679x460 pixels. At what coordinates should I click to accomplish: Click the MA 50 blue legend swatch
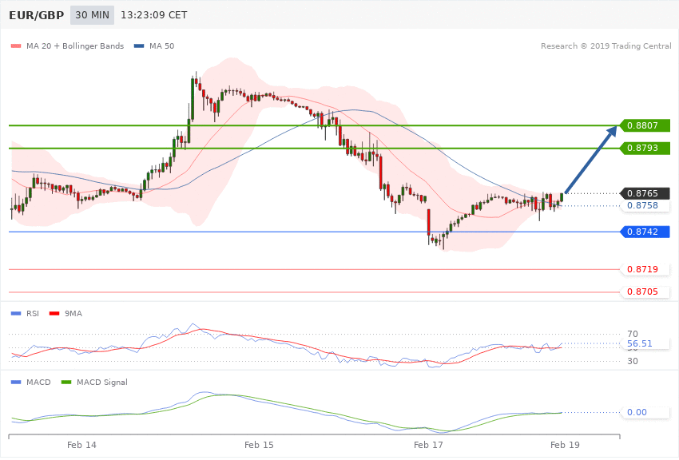tap(139, 46)
